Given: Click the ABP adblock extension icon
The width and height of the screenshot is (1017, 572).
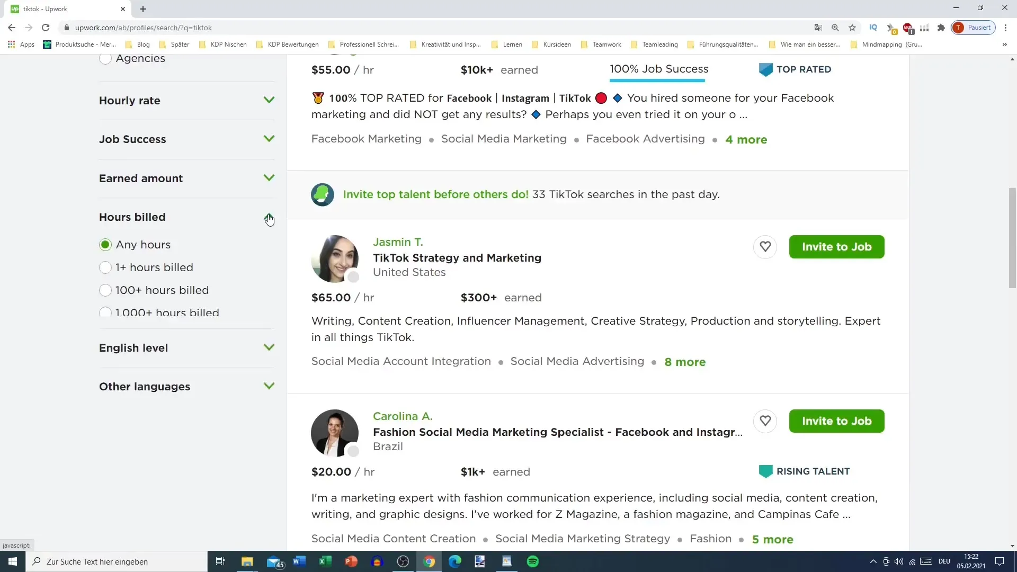Looking at the screenshot, I should coord(908,28).
